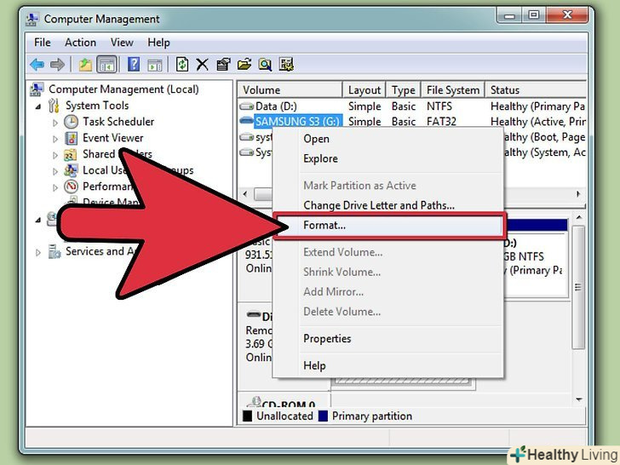The height and width of the screenshot is (465, 620).
Task: Expand the Performance node
Action: (55, 187)
